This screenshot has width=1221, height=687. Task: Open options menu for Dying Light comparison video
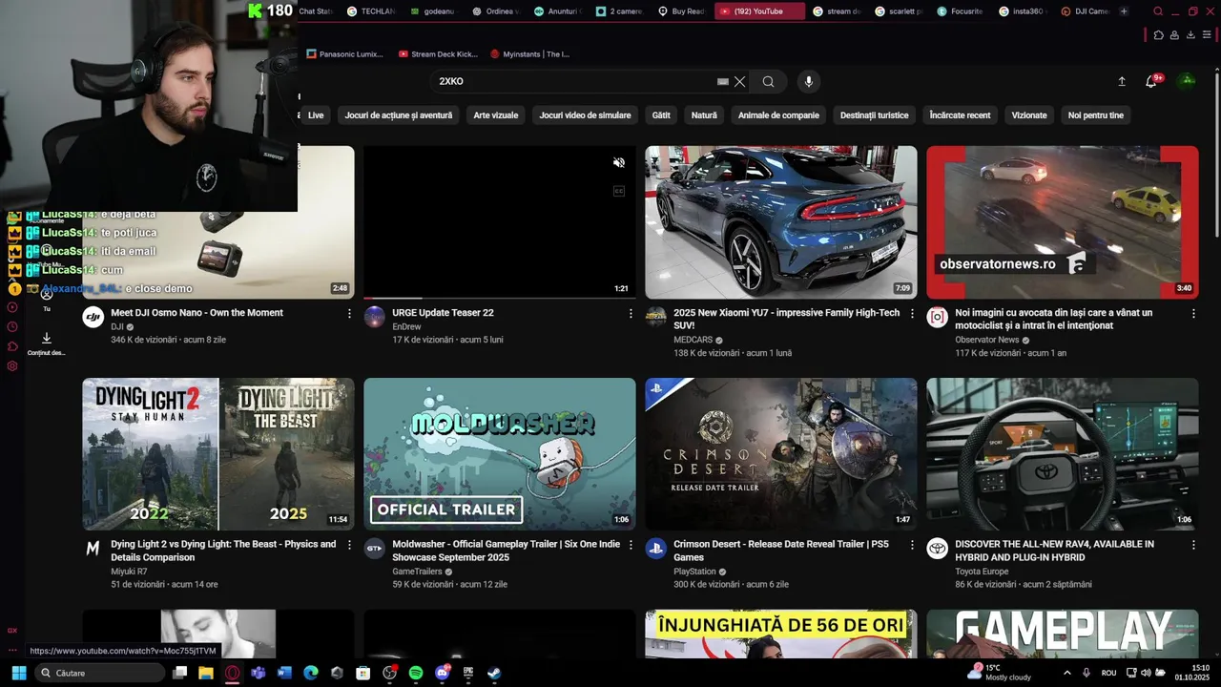[x=349, y=545]
